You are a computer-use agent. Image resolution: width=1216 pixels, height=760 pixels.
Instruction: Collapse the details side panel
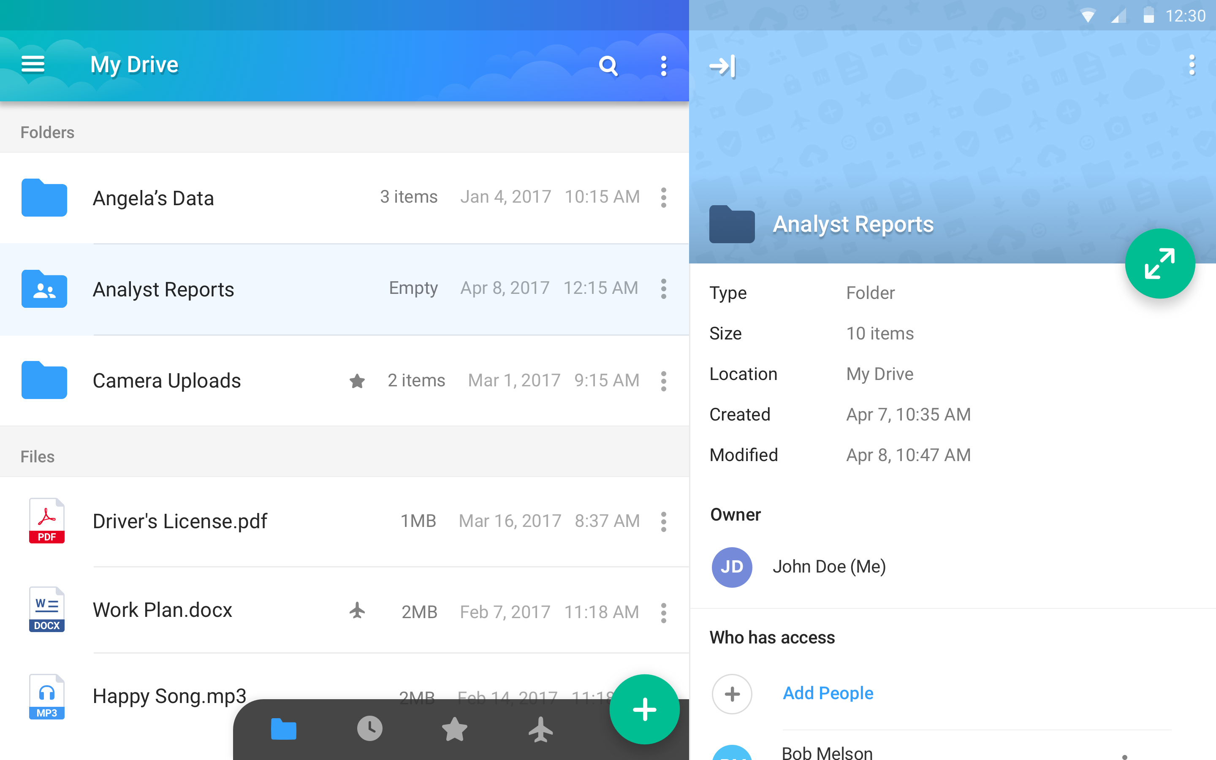(722, 66)
